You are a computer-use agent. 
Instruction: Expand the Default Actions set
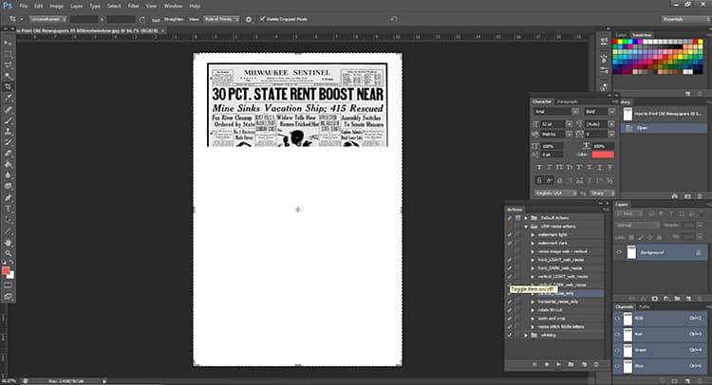(x=526, y=218)
